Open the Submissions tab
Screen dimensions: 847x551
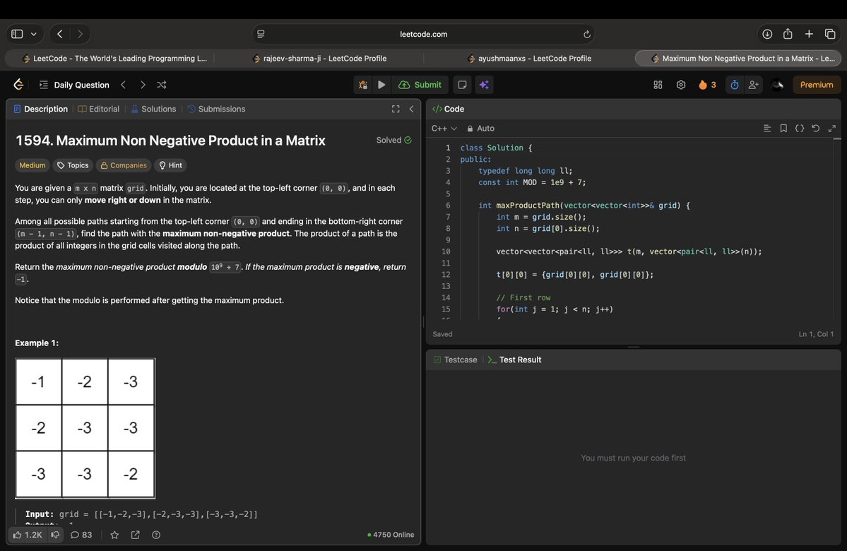216,109
